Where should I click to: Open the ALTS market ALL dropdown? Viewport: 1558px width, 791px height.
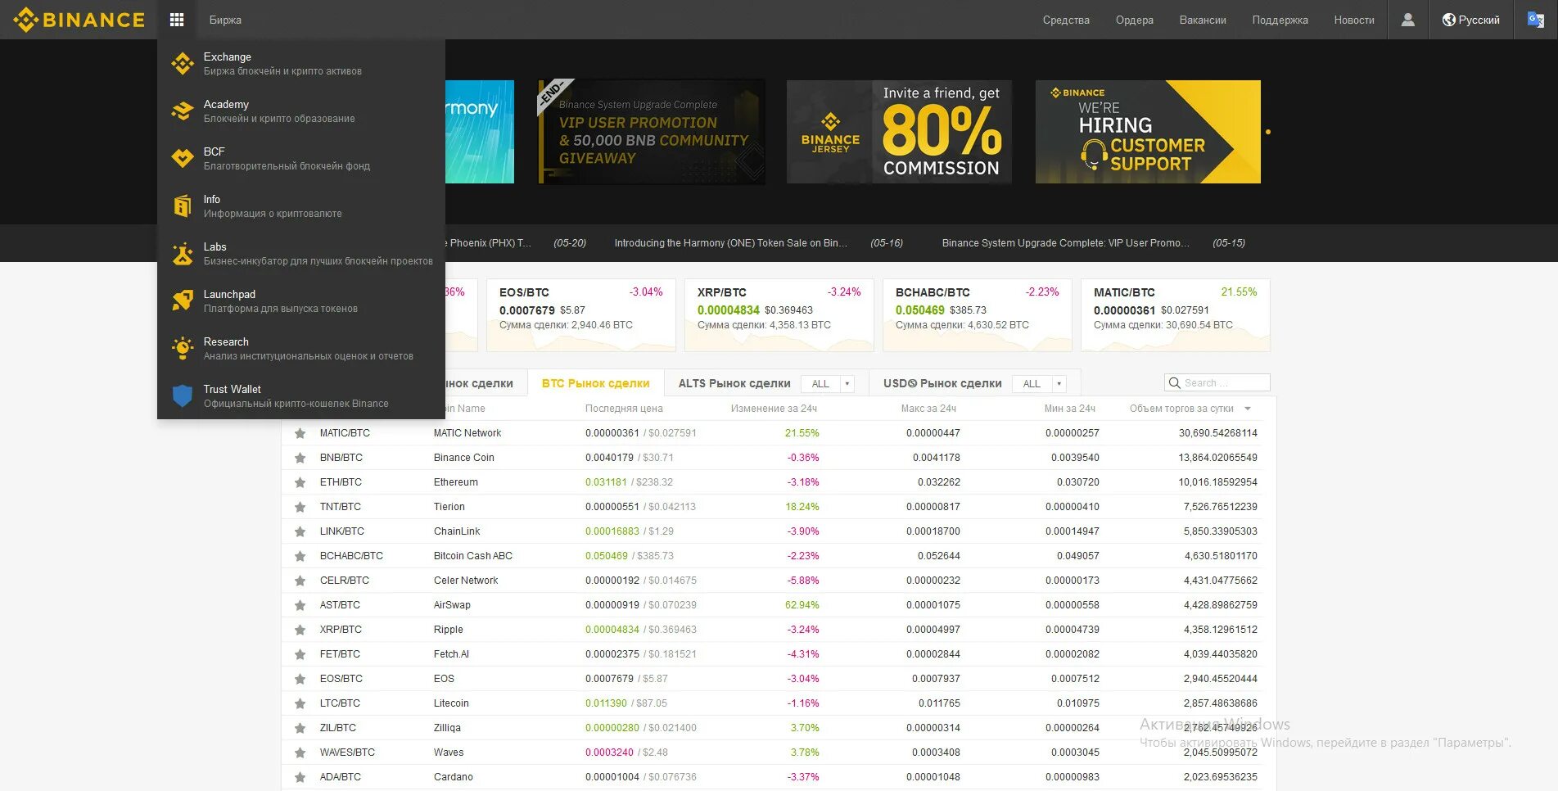(828, 383)
